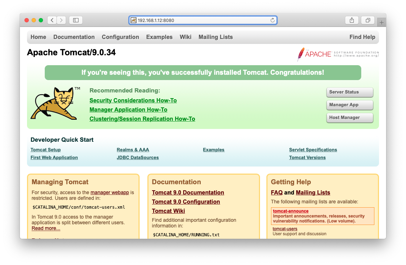Open the Tomcat 9.0 Configuration link
Image resolution: width=406 pixels, height=265 pixels.
[x=186, y=202]
